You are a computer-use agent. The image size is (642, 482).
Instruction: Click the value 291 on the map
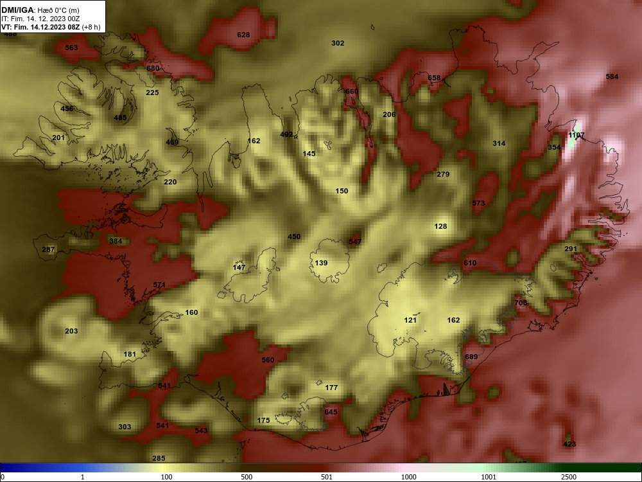571,249
